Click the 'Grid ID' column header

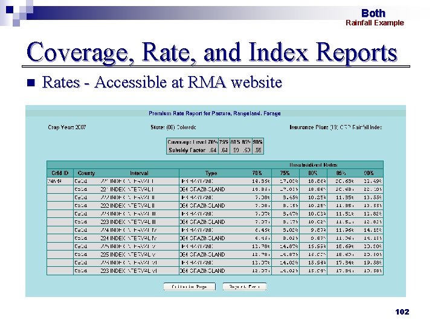point(60,173)
